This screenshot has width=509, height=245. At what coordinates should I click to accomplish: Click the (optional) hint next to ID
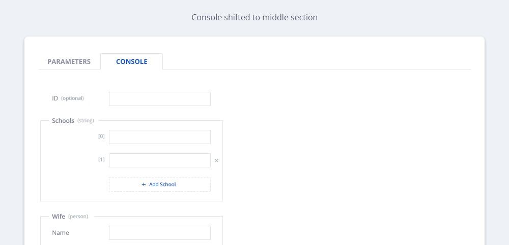pos(72,98)
